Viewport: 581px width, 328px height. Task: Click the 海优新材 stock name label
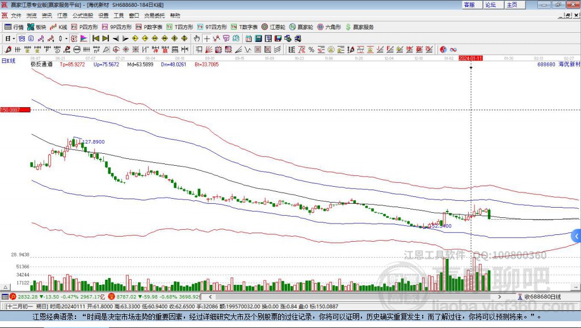click(569, 65)
